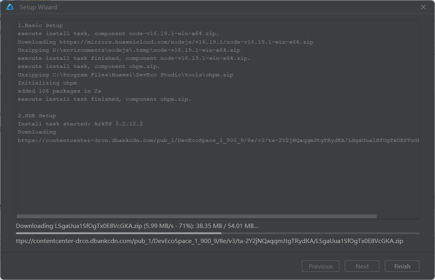The height and width of the screenshot is (280, 435).
Task: Click the 'Downloading LSgaUua1SfOgTx0E8VcGKA.zip' status text
Action: pyautogui.click(x=137, y=226)
